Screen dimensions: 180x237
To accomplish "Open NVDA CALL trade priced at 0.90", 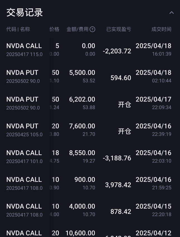I will tap(90, 183).
